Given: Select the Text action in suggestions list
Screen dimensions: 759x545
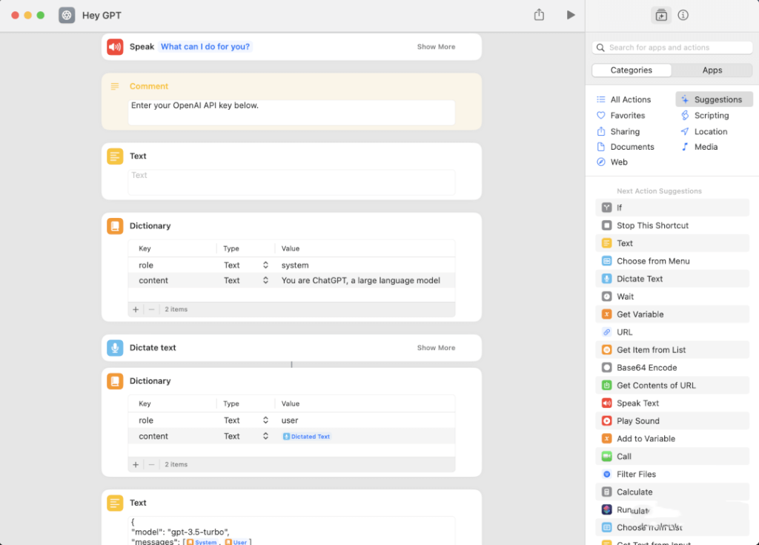Looking at the screenshot, I should (672, 243).
